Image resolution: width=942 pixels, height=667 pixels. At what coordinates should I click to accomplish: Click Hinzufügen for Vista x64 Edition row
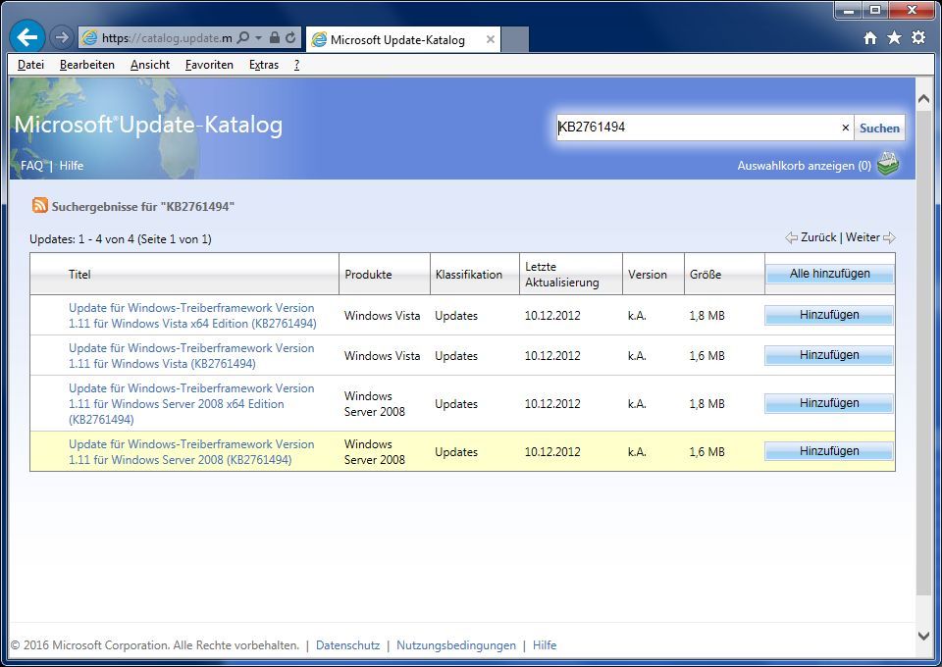point(829,315)
